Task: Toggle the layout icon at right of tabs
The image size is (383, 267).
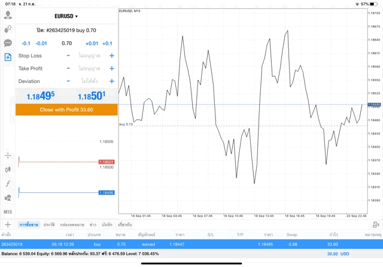Action: [376, 225]
